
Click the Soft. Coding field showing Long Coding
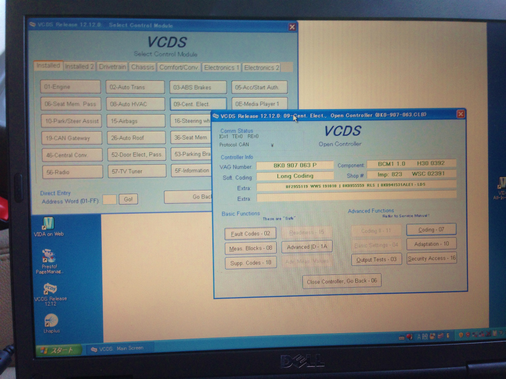295,176
